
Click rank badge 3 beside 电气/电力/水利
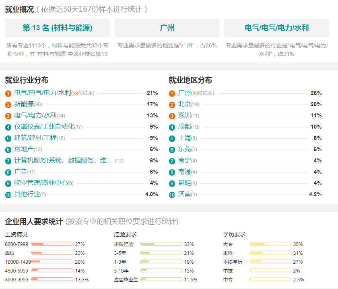[8, 116]
